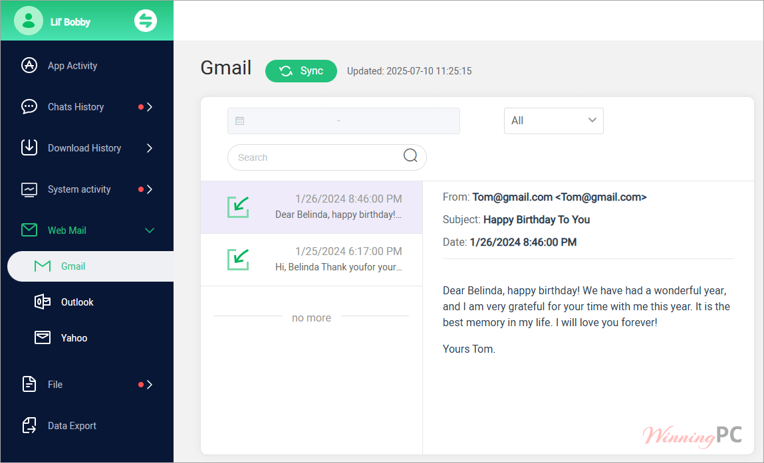Image resolution: width=764 pixels, height=463 pixels.
Task: Click the Lil' Bobby profile name
Action: coord(70,22)
